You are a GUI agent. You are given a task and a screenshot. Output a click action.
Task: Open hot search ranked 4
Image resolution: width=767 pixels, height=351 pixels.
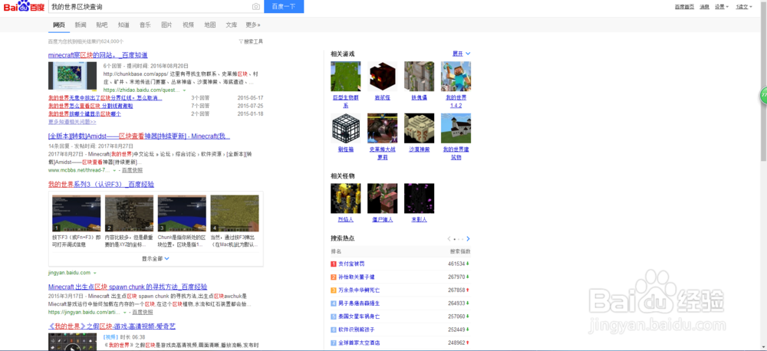coord(358,303)
